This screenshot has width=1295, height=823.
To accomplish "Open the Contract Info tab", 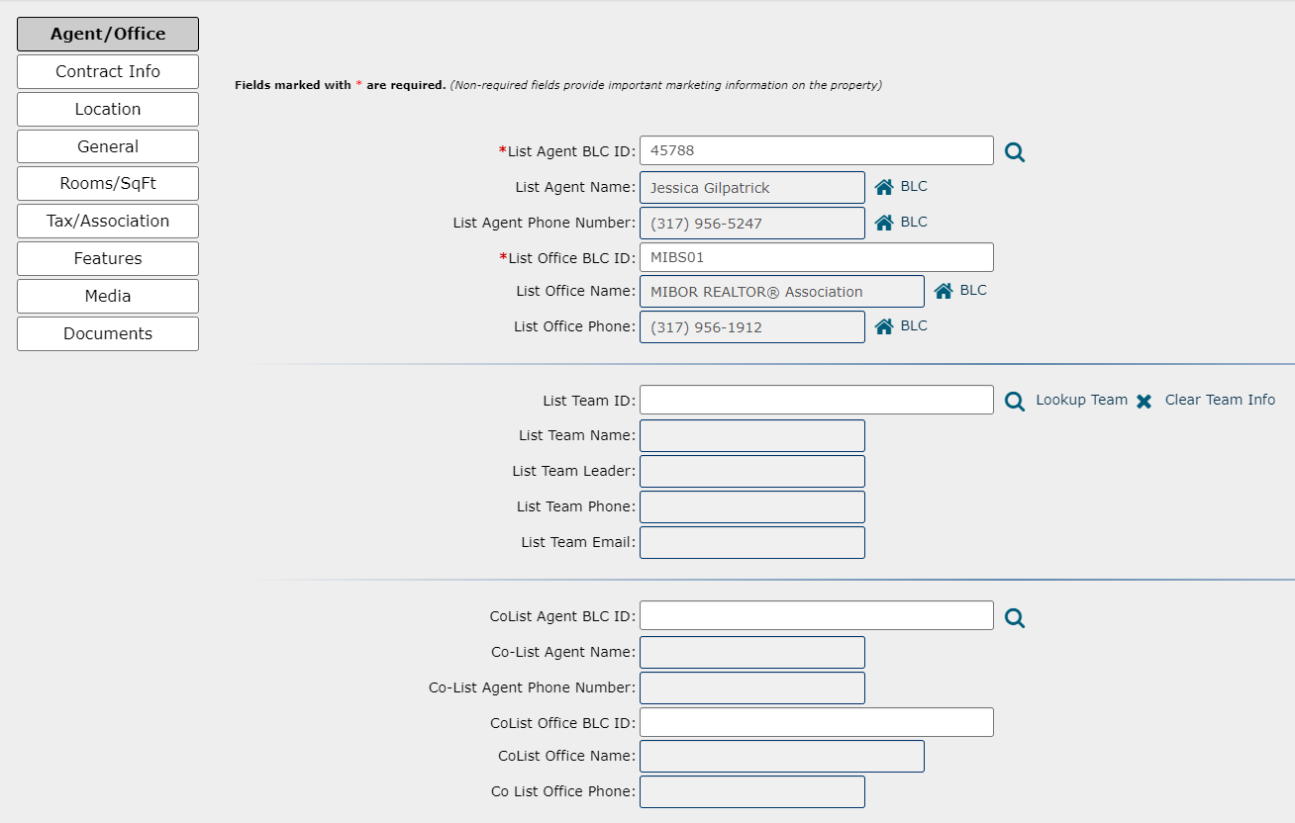I will point(108,71).
